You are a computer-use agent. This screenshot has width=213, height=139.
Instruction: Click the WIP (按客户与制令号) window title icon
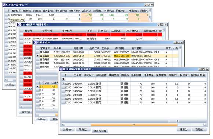[19, 24]
